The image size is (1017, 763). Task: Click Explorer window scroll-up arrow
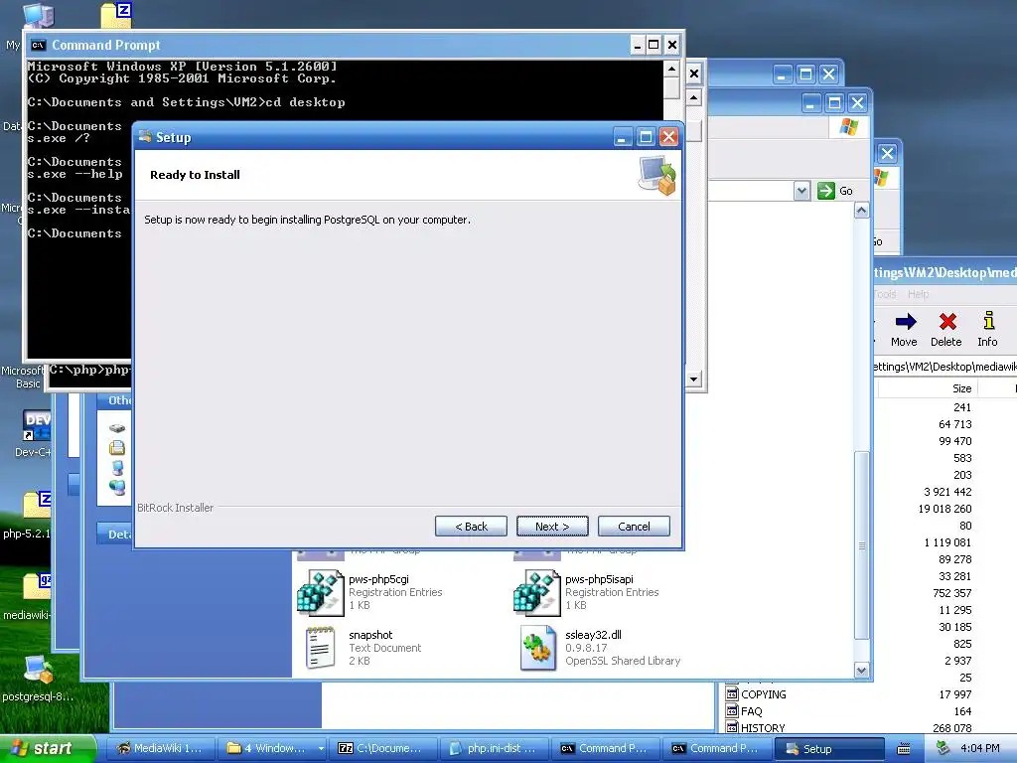pos(861,211)
